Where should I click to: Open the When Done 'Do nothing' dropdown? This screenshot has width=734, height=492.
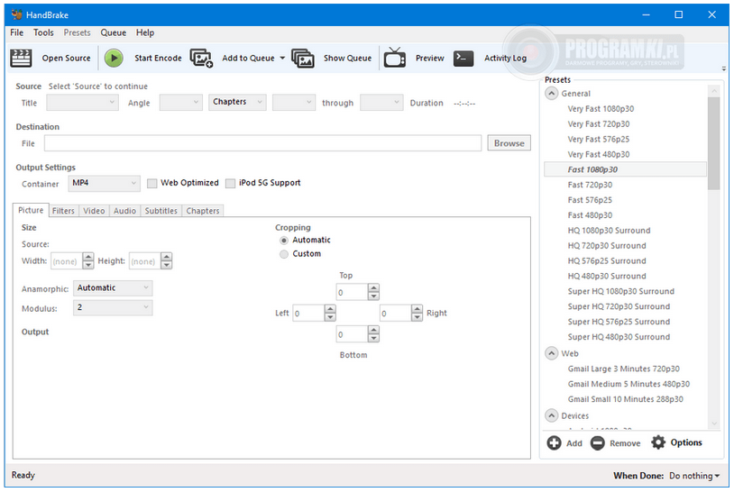694,476
